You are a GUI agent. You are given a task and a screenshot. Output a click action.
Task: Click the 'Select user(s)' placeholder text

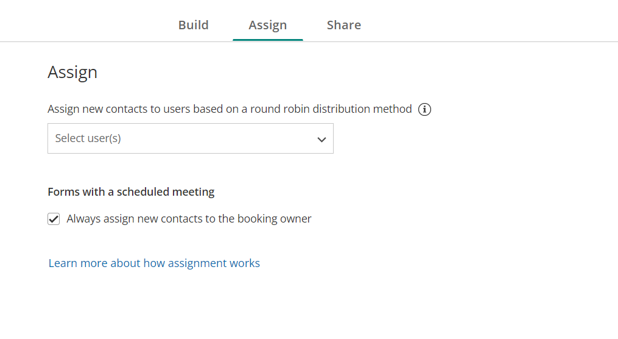pyautogui.click(x=88, y=138)
